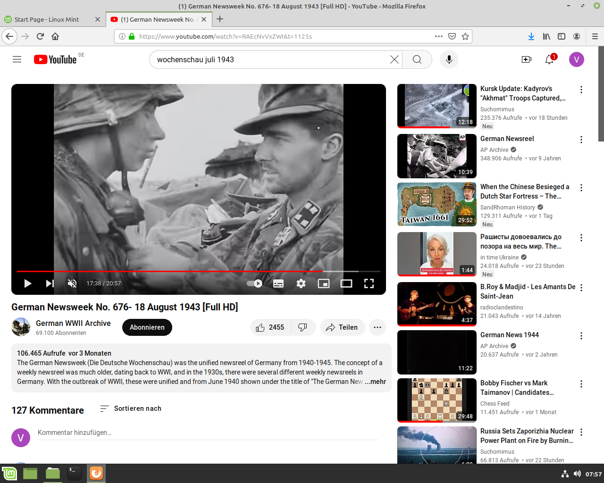Open options for German News 1944 video
Viewport: 604px width, 483px height.
(x=581, y=336)
